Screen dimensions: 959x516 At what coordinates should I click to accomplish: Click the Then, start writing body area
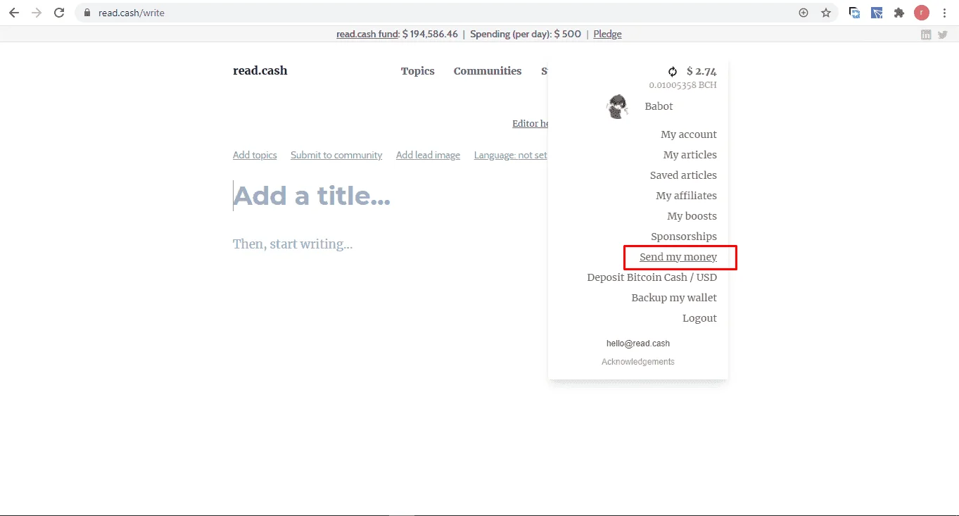293,244
